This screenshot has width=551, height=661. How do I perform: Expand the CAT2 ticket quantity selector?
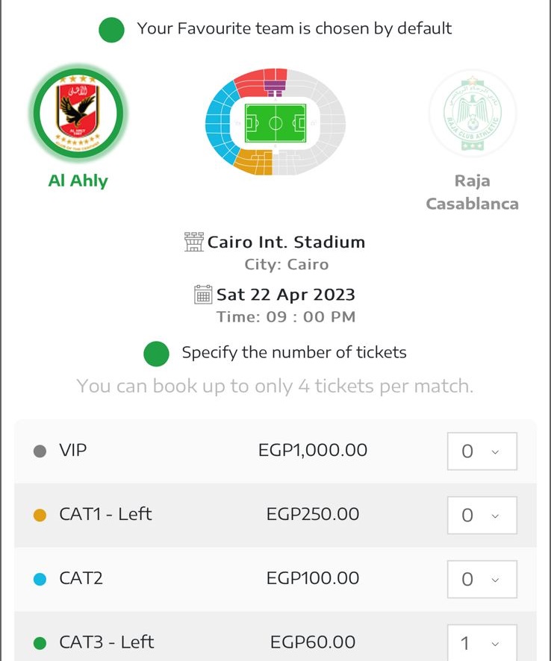click(x=482, y=579)
